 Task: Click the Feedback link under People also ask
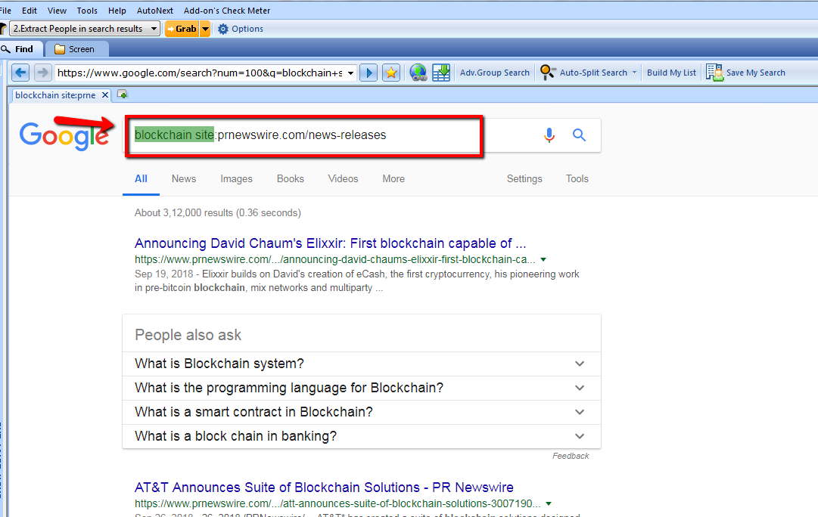(571, 456)
